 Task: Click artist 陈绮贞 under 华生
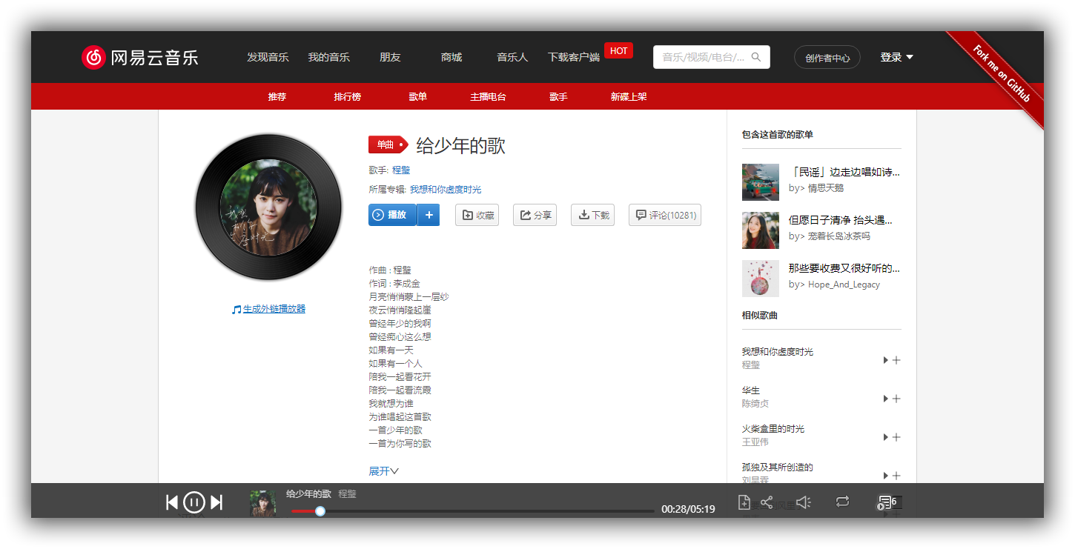pos(755,404)
